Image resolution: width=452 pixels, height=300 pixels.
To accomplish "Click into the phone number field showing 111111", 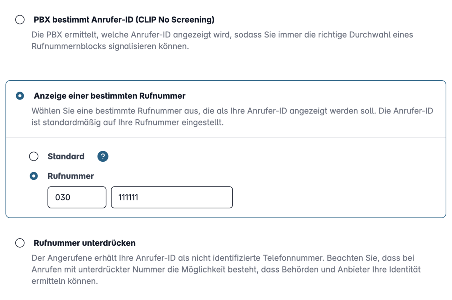I will 172,197.
